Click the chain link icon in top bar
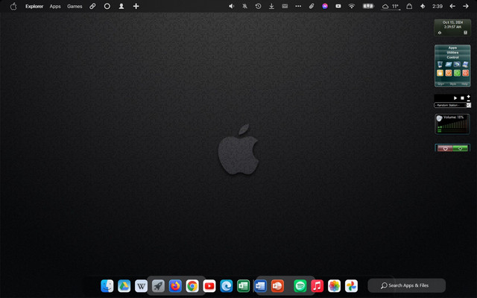The image size is (477, 298). pyautogui.click(x=92, y=6)
